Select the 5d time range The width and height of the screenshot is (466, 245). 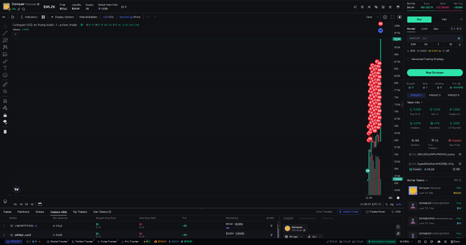coord(26,204)
